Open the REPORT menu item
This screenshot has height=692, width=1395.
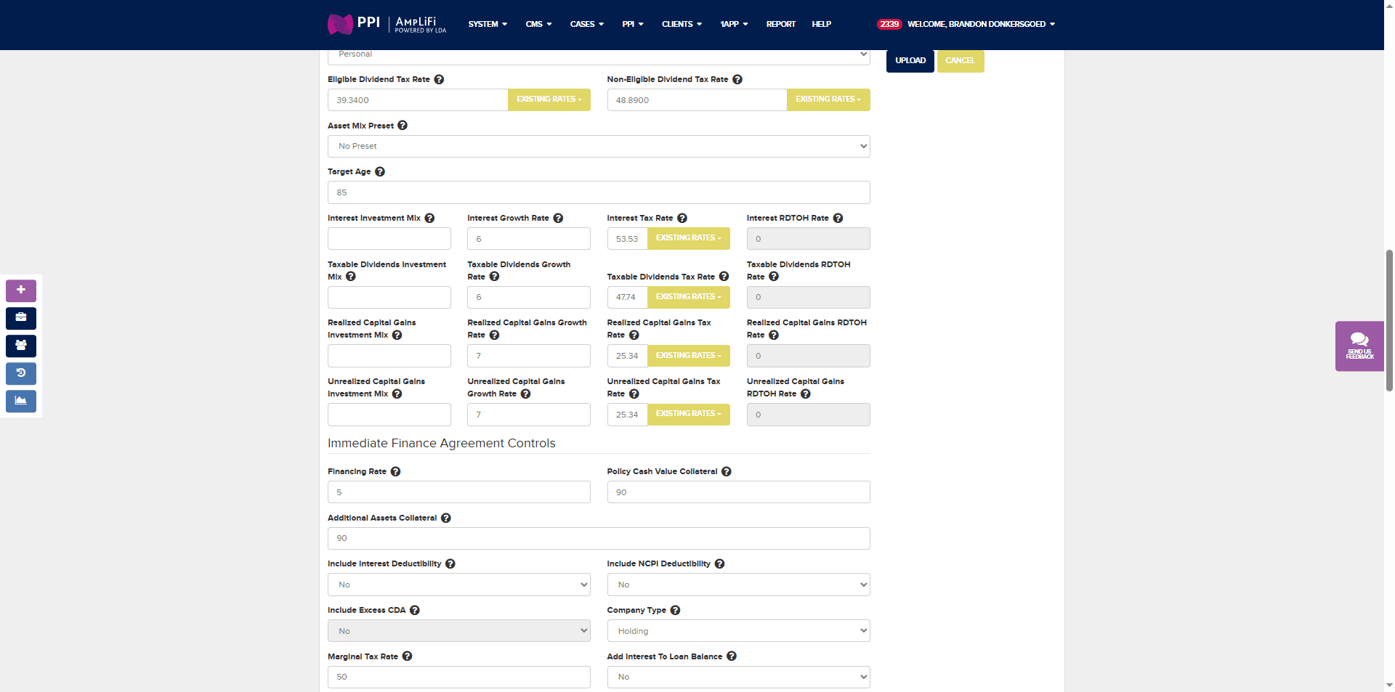[x=780, y=24]
